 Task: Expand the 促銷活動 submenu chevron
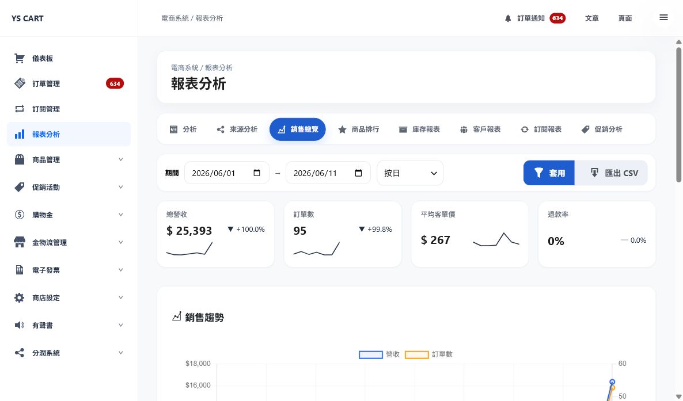coord(121,187)
